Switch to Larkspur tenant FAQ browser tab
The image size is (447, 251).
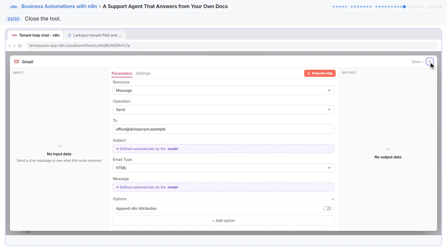(x=95, y=35)
